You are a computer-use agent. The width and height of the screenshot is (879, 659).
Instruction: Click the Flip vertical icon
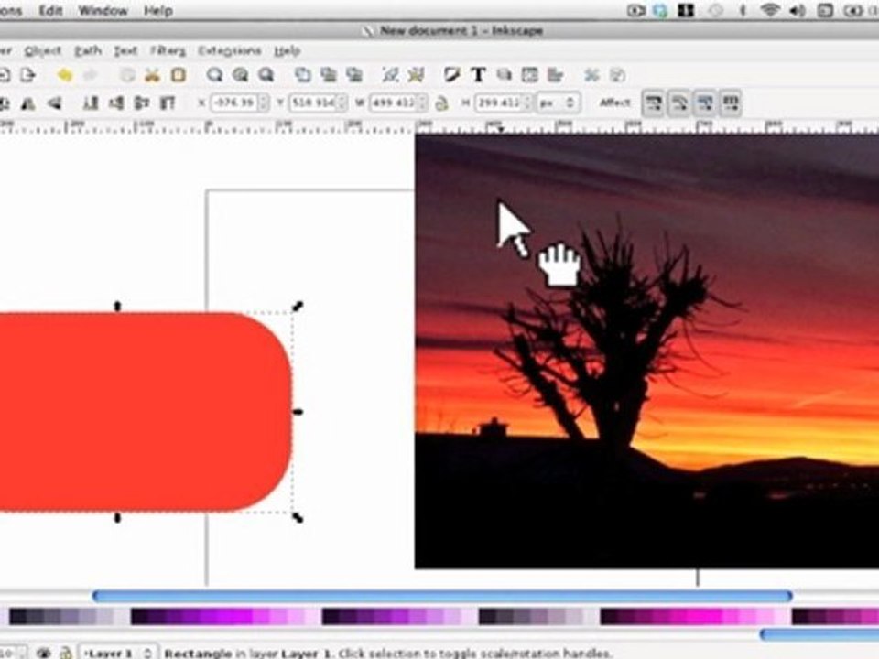(54, 103)
